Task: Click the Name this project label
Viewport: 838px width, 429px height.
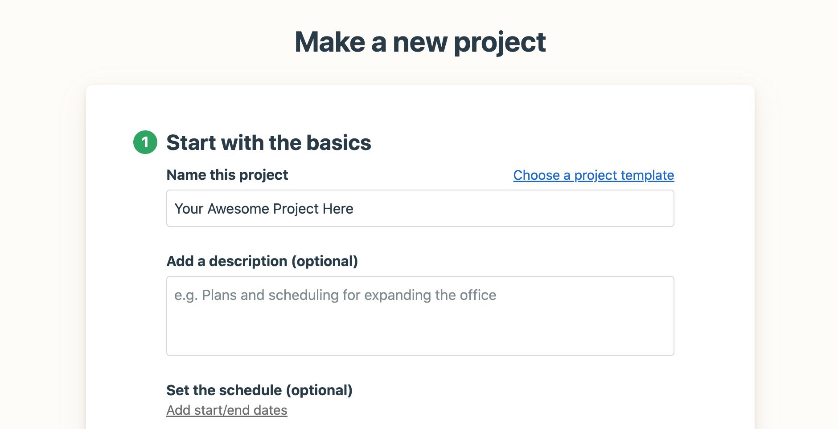Action: [227, 175]
